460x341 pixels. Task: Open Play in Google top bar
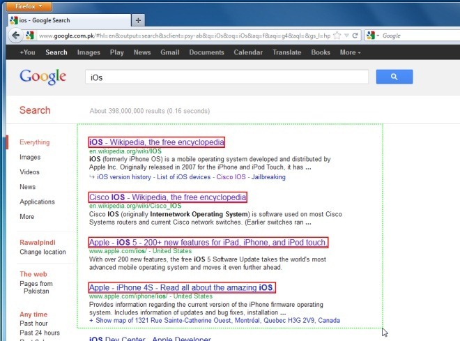[x=117, y=52]
